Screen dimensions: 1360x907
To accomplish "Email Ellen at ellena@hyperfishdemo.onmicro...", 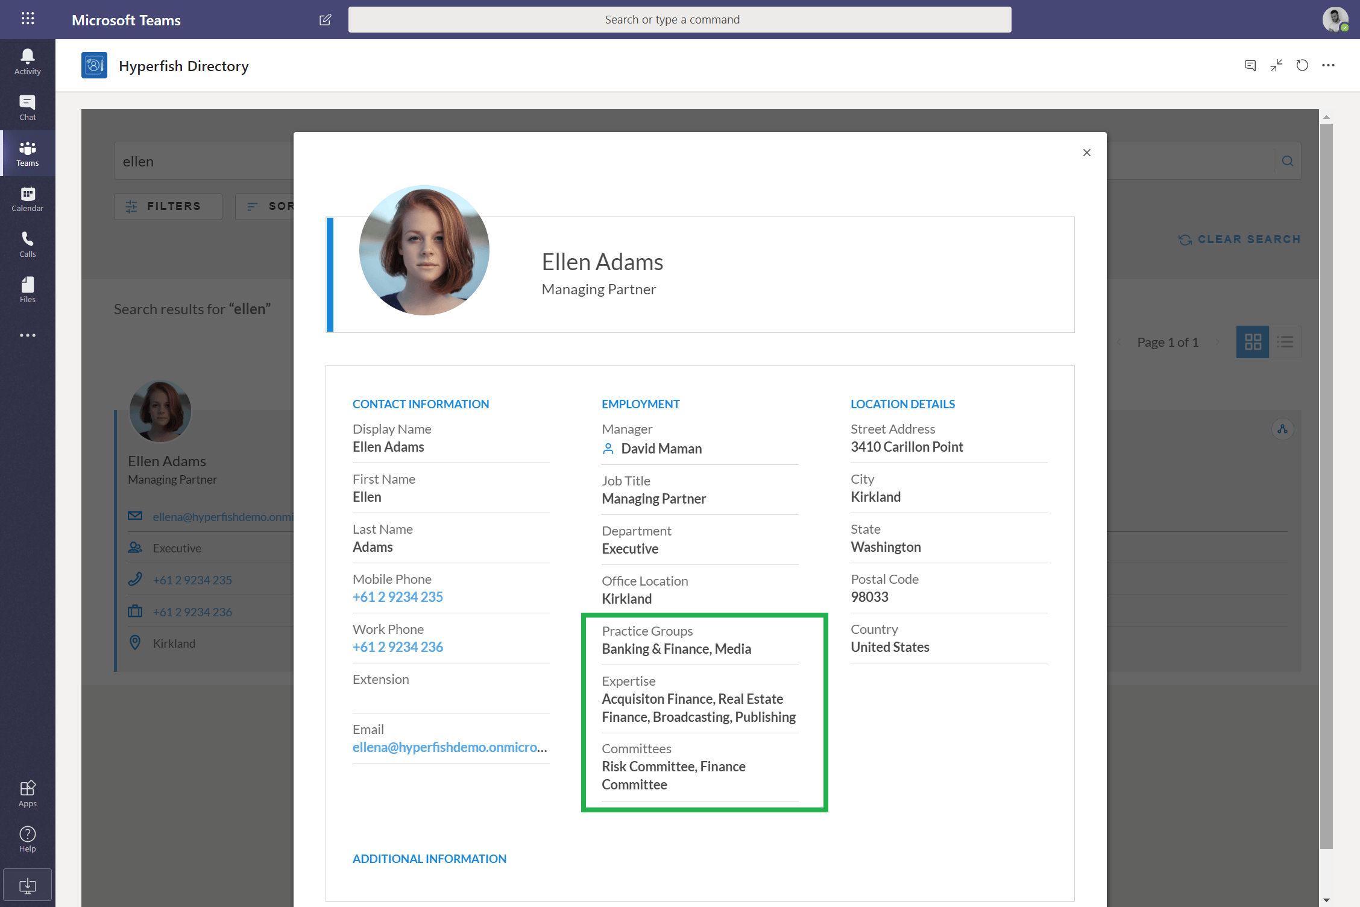I will click(449, 747).
